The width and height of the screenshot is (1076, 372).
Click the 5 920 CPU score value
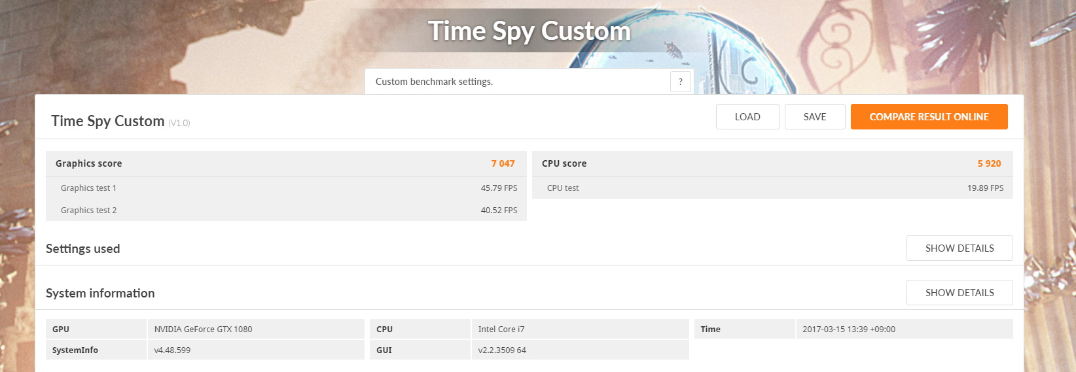coord(989,163)
